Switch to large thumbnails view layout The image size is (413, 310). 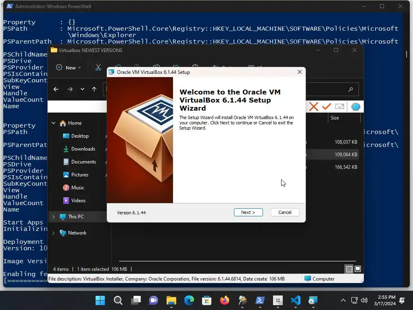358,269
